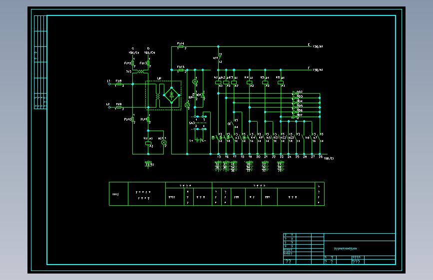Select the FU12 fuse symbol
The image size is (433, 280).
[132, 63]
